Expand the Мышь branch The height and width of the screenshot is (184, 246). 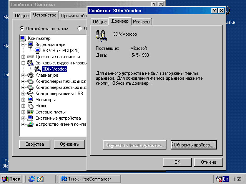click(23, 106)
